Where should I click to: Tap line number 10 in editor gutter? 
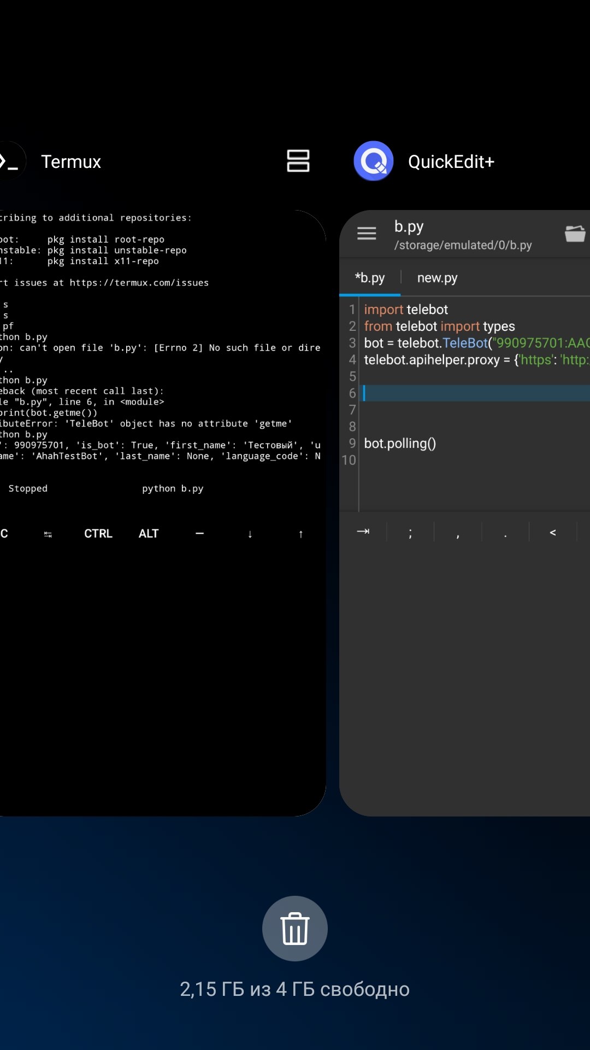349,460
